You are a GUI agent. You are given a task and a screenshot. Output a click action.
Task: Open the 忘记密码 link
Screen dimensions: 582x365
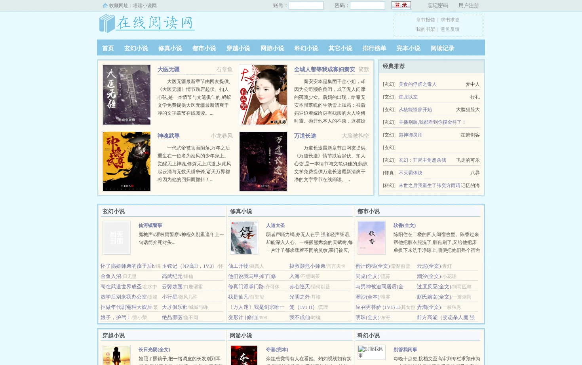(x=438, y=6)
